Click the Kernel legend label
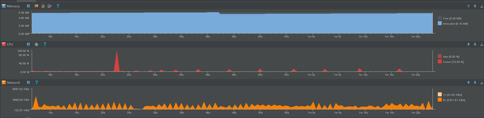Image resolution: width=484 pixels, height=118 pixels. pos(453,62)
